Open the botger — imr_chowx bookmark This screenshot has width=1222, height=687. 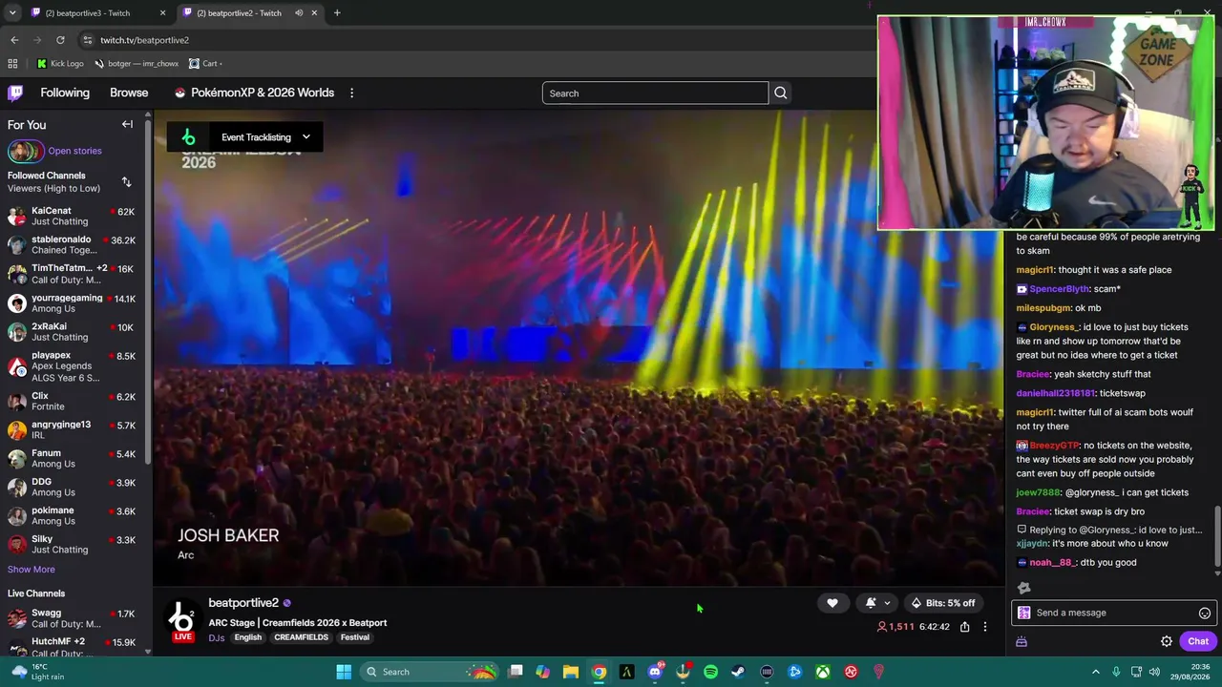coord(137,64)
